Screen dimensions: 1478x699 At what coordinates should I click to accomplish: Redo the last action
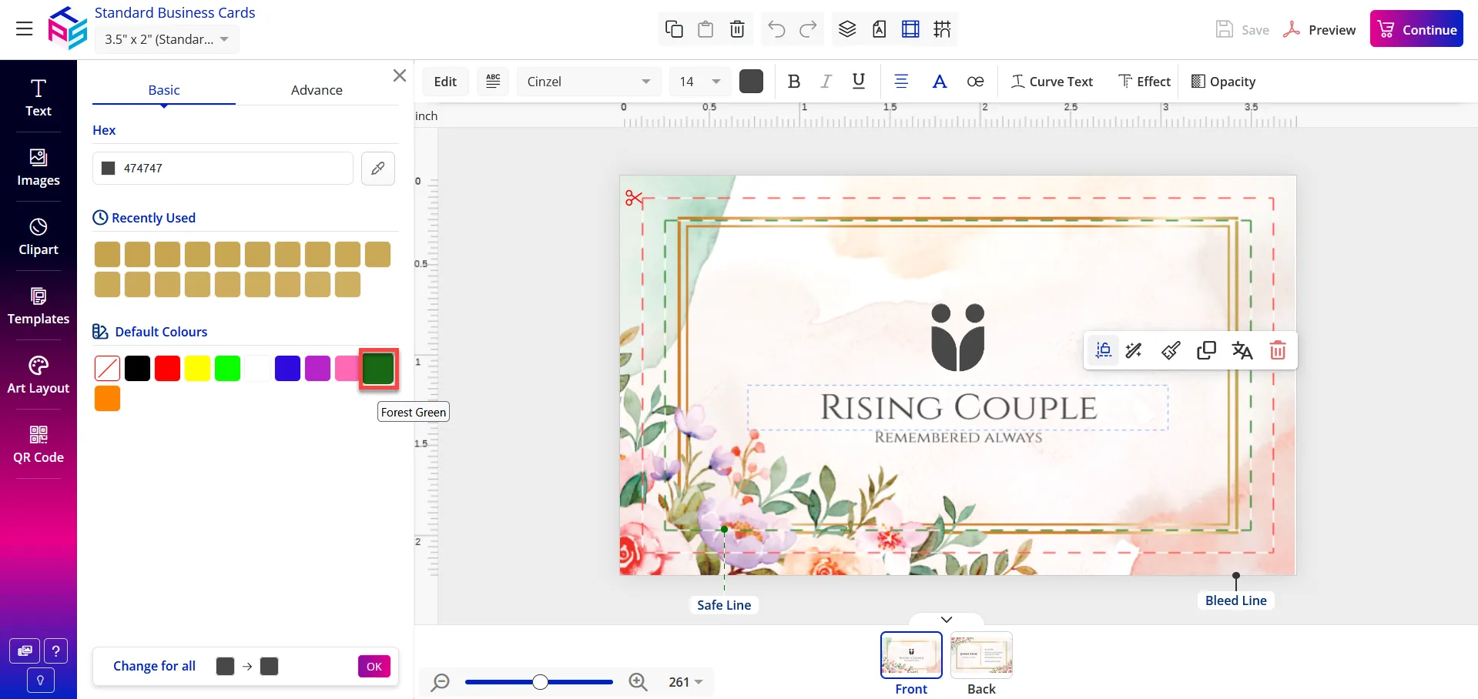pos(808,29)
